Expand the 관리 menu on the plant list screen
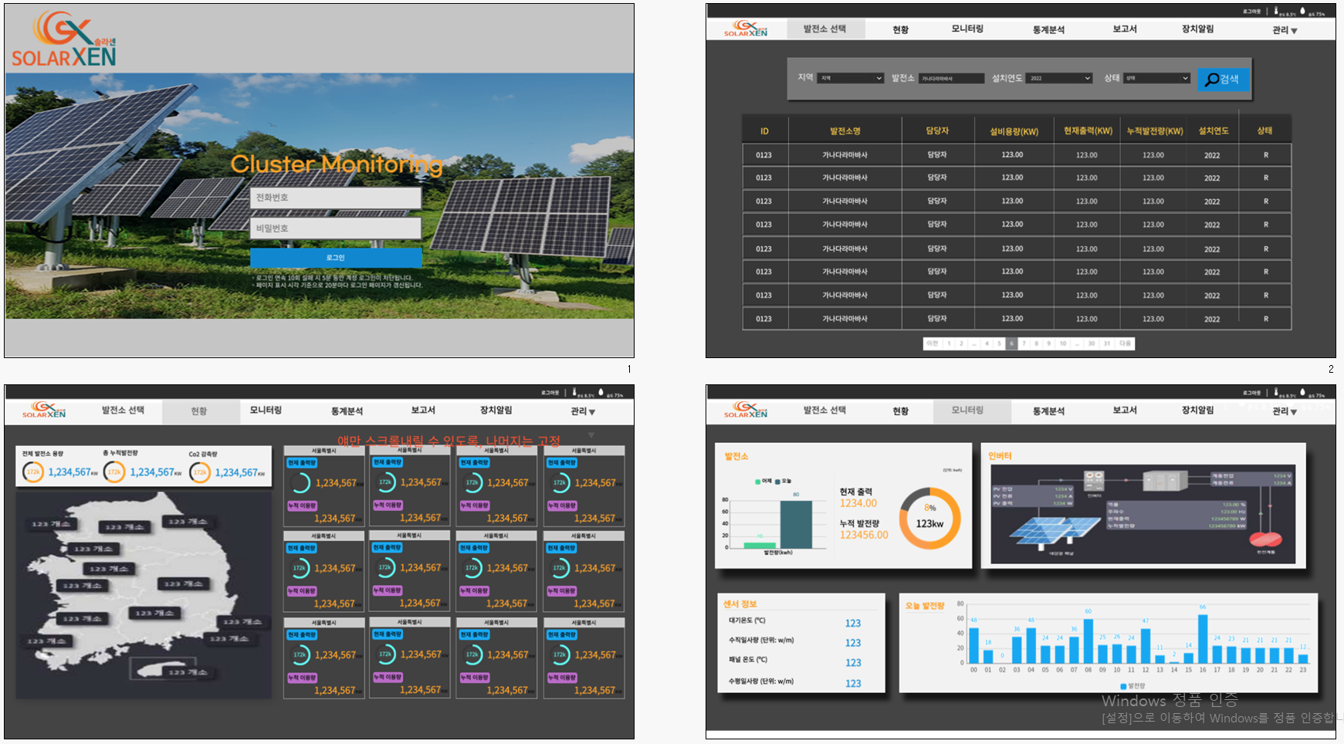Screen dimensions: 1344x744 click(1285, 30)
